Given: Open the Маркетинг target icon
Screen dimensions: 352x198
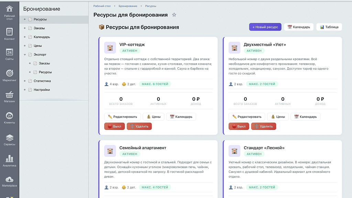Looking at the screenshot, I should click(9, 73).
